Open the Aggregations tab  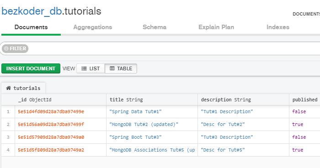click(x=93, y=27)
